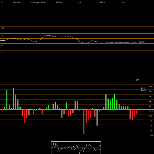The width and height of the screenshot is (154, 154).
Task: Click the MR axis -40 label
Action: pos(150,121)
